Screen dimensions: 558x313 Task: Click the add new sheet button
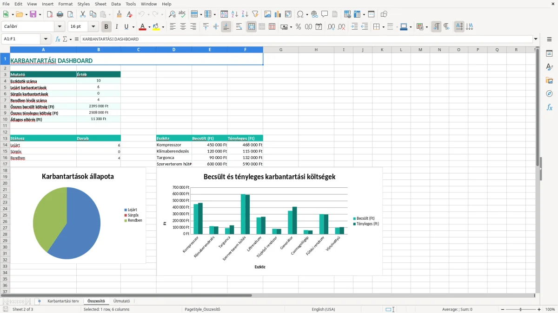pos(39,301)
